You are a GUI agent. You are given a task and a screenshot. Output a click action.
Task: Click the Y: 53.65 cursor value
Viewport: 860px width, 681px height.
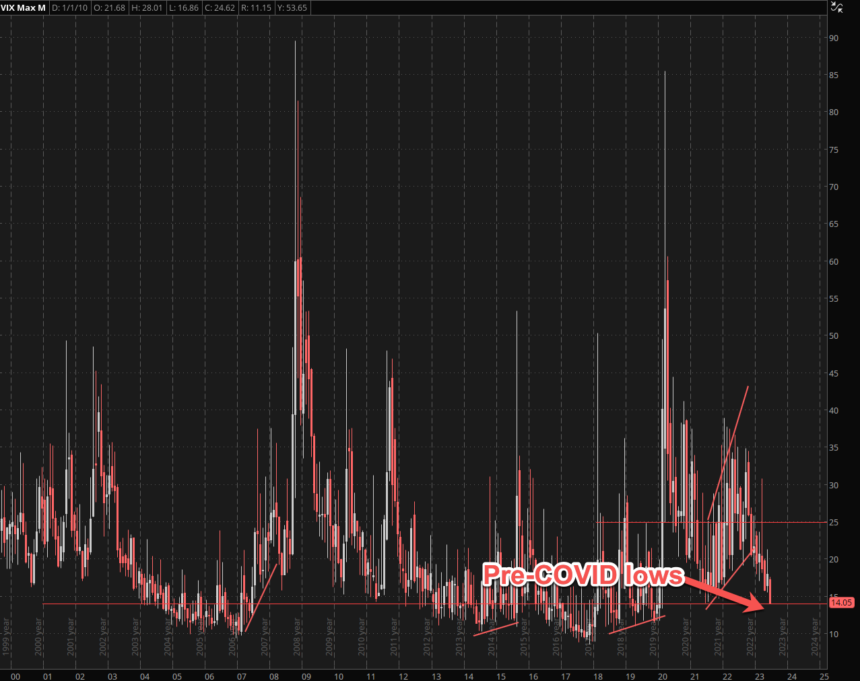pos(292,8)
